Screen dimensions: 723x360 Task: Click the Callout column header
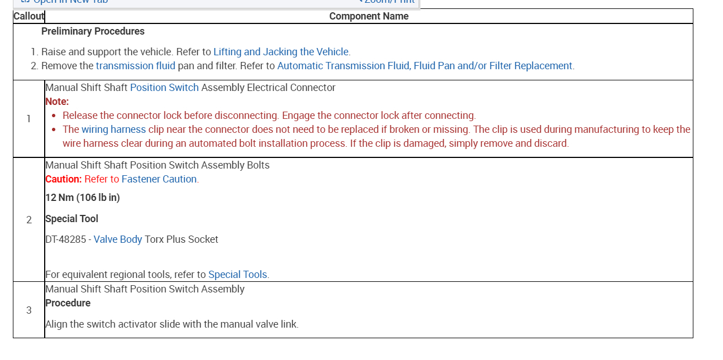click(29, 16)
